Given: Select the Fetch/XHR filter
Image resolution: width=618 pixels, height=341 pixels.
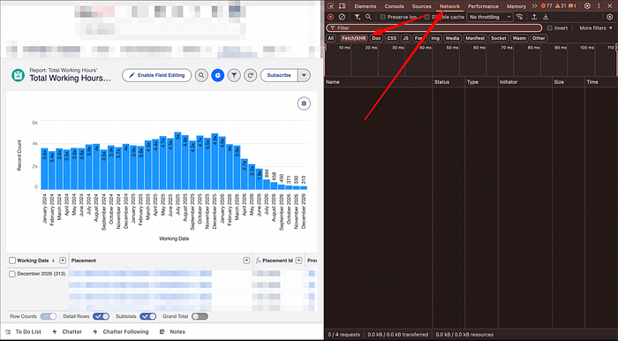Looking at the screenshot, I should click(x=354, y=38).
